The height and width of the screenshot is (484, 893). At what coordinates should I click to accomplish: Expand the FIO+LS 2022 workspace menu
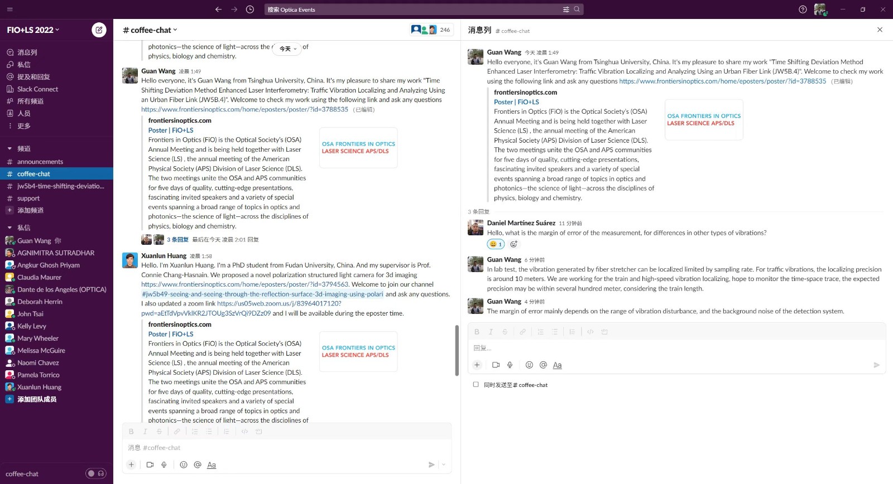coord(33,30)
